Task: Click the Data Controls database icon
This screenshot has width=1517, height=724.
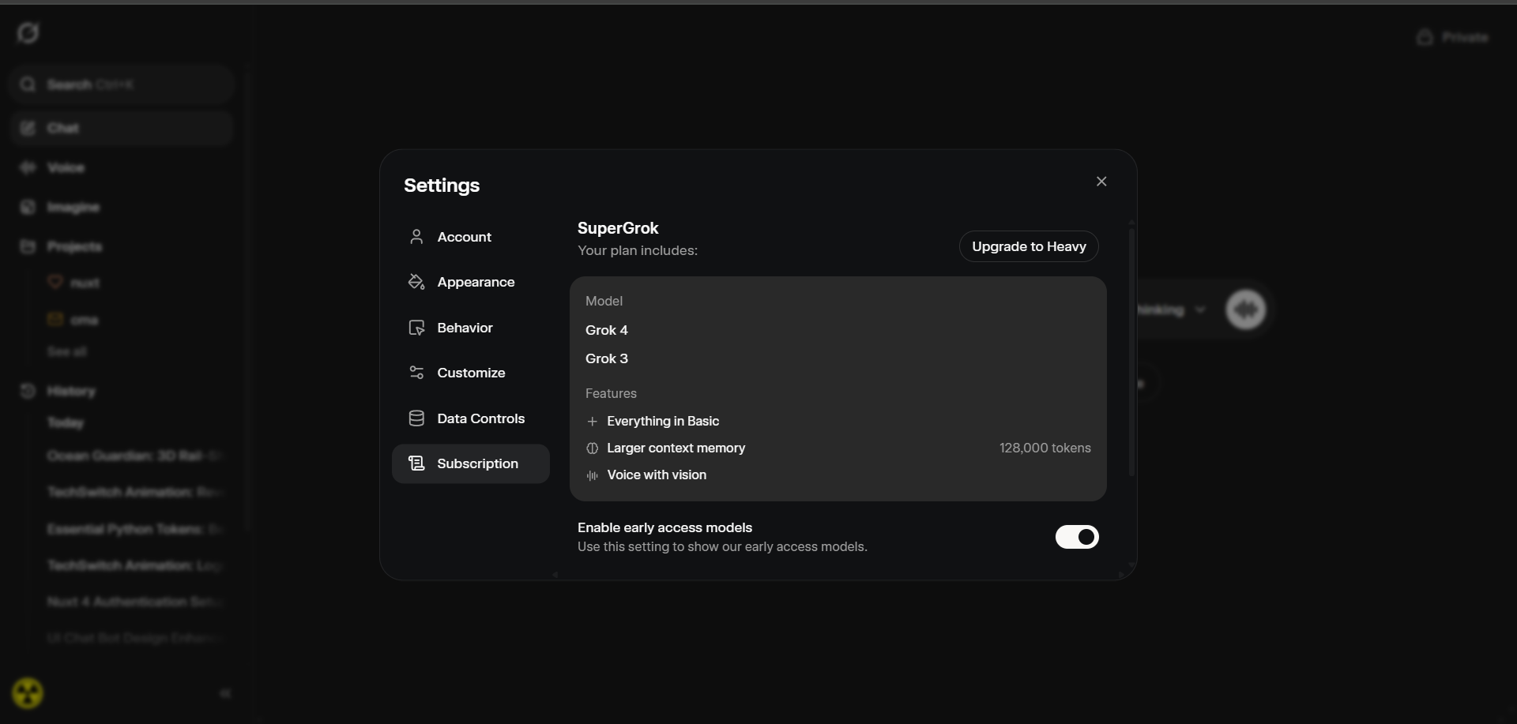Action: click(x=416, y=418)
